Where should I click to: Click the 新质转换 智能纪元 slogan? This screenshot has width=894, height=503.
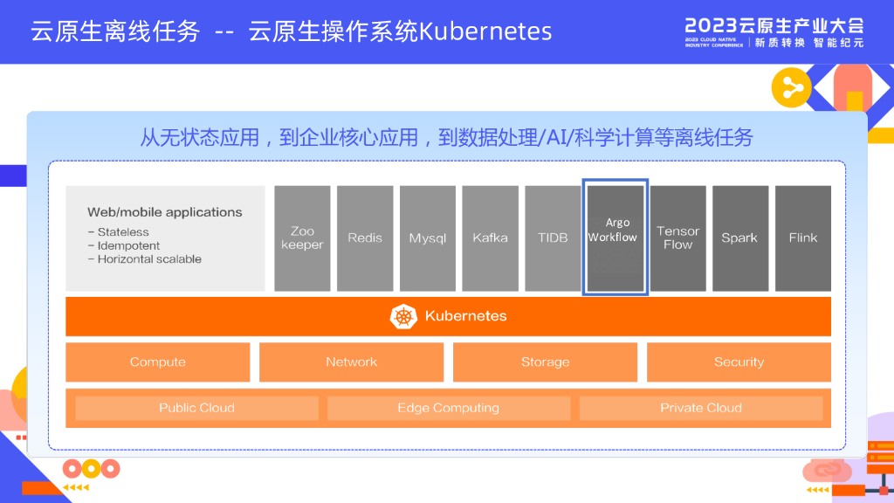pyautogui.click(x=809, y=43)
